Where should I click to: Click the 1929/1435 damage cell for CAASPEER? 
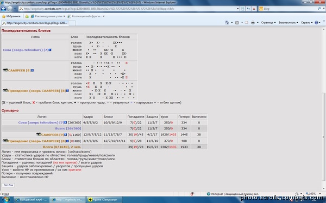pyautogui.click(x=168, y=135)
